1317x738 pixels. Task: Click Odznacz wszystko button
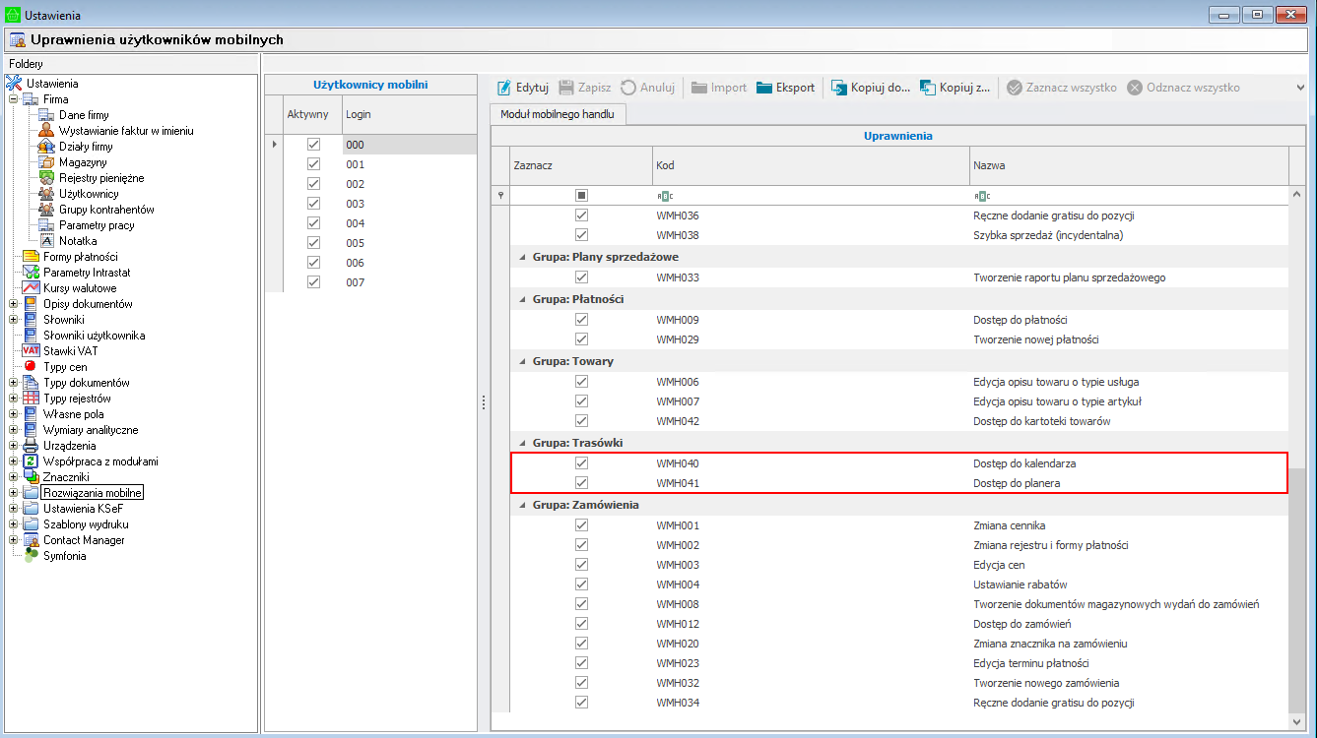point(1184,88)
